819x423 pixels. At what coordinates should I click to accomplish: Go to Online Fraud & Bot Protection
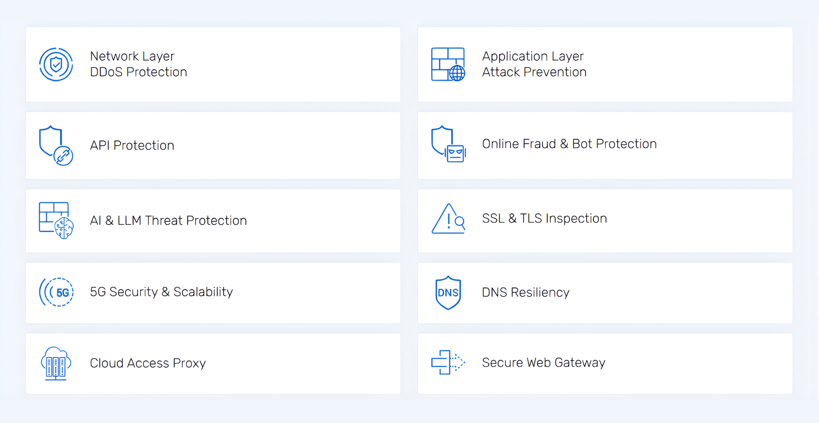pos(569,144)
